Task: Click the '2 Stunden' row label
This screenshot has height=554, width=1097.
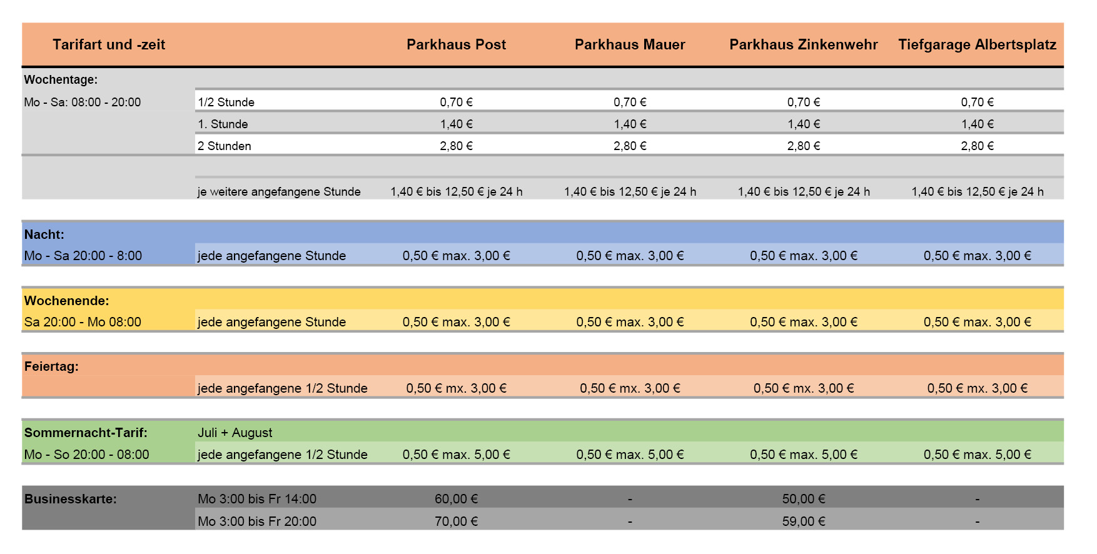Action: pos(225,146)
